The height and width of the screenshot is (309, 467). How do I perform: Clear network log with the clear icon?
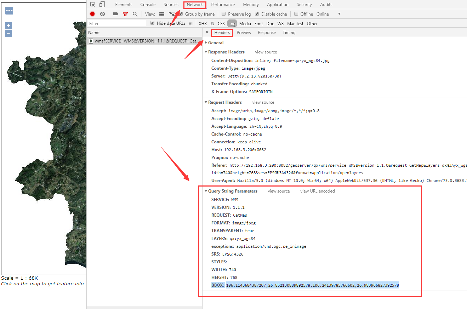tap(102, 13)
